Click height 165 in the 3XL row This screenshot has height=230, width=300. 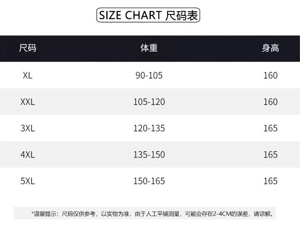pos(270,128)
